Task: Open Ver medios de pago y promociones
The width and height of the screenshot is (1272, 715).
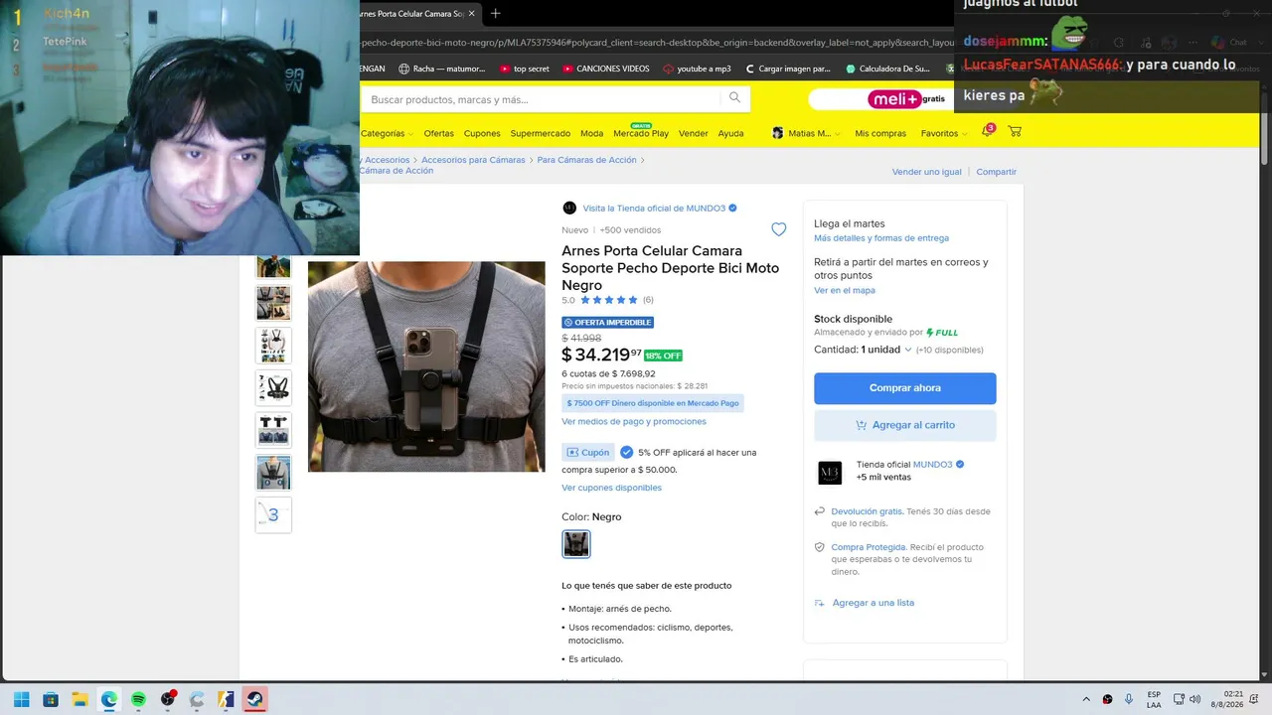Action: 634,421
